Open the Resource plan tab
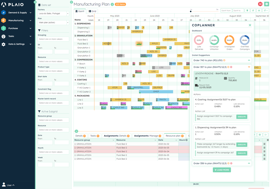Screen dimensions: 271x189 pos(174,136)
